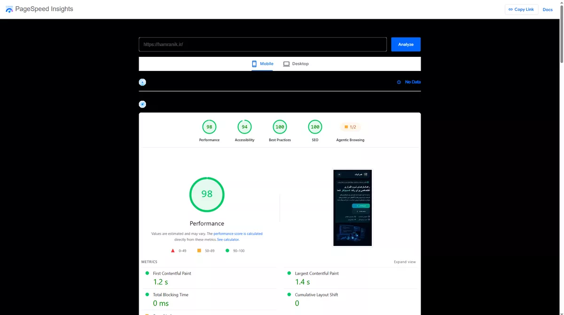Click the Accessibility category label

click(x=244, y=140)
